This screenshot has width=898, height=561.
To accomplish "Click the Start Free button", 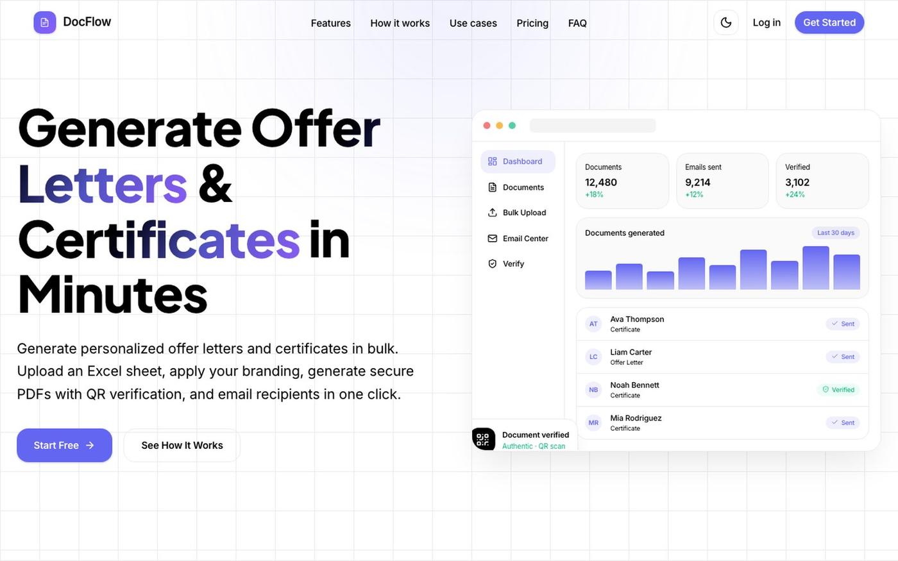I will click(x=64, y=445).
